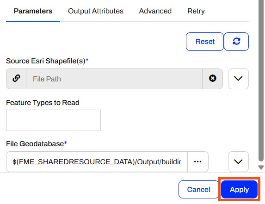Open the Output Attributes tab
265x204 pixels.
tap(96, 11)
